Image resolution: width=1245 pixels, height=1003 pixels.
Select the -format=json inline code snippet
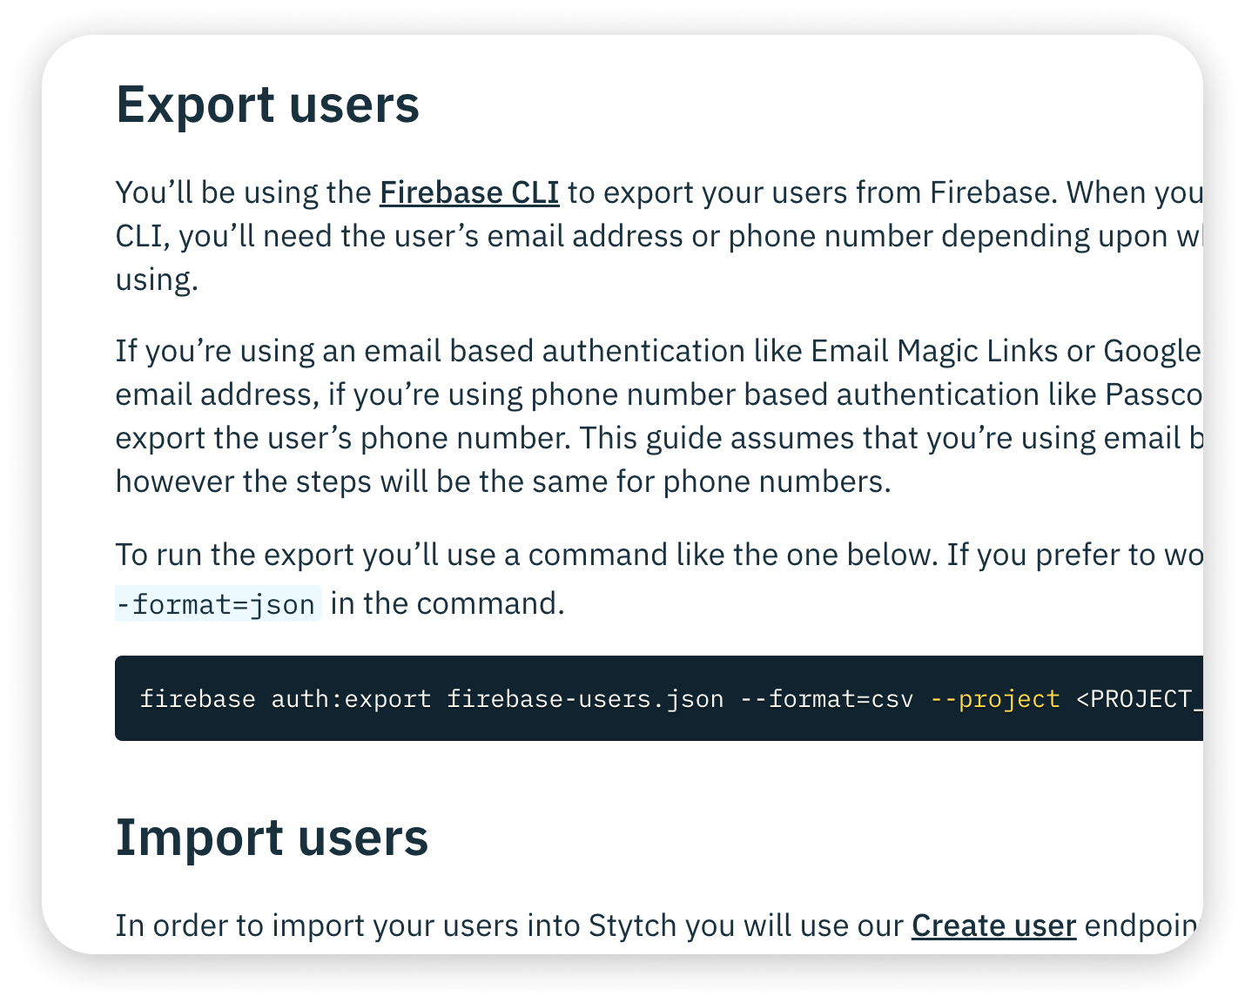[x=218, y=603]
